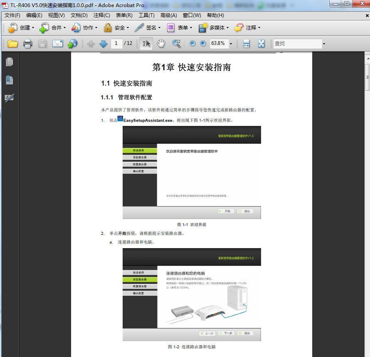Click the zoom out minus button
This screenshot has height=357, width=370.
(x=192, y=43)
